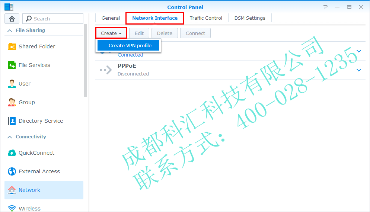Collapse the File Sharing section
This screenshot has height=212, width=370.
[10, 30]
